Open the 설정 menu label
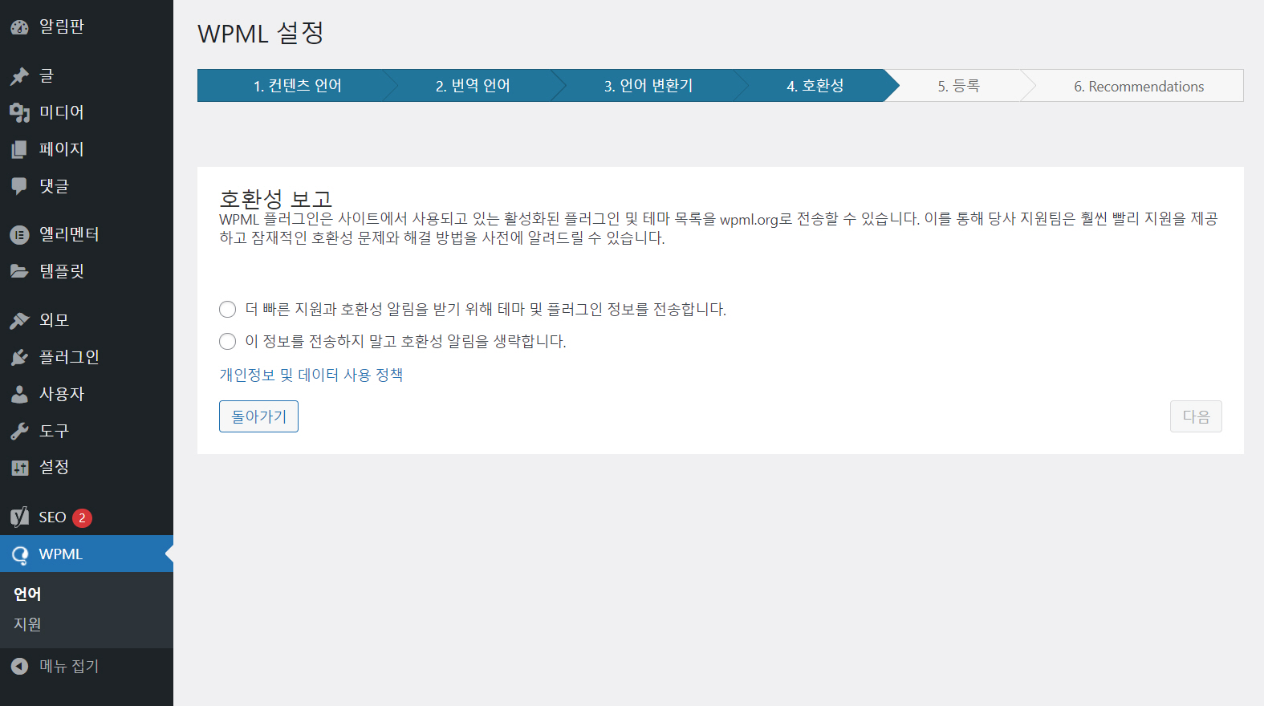Image resolution: width=1264 pixels, height=706 pixels. coord(55,467)
